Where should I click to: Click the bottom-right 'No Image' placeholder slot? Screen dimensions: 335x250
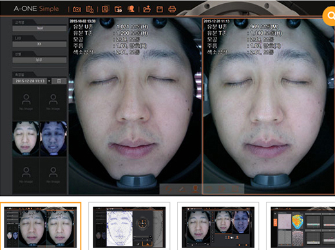(x=53, y=175)
